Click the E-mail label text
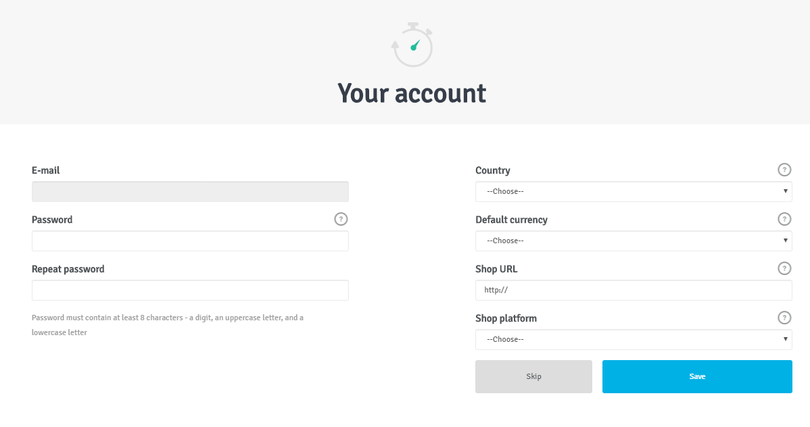The width and height of the screenshot is (810, 427). [45, 170]
